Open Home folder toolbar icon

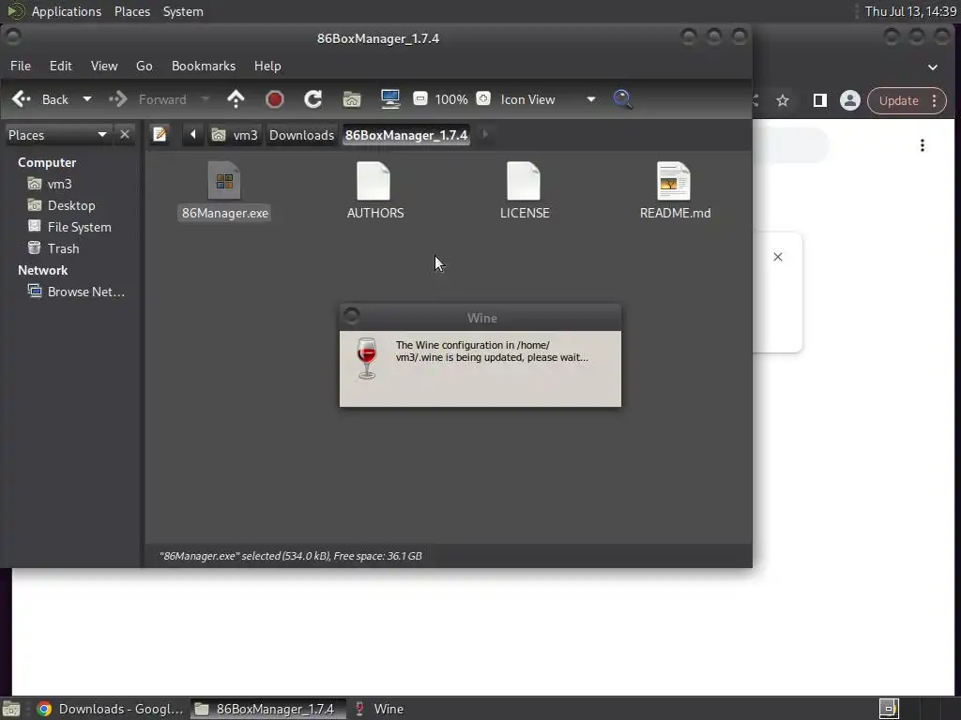352,99
